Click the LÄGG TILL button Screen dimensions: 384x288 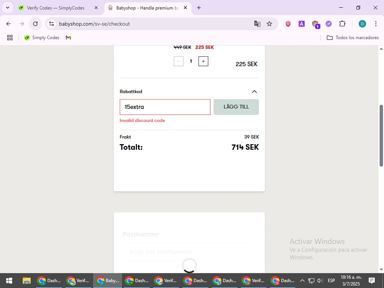[x=236, y=107]
